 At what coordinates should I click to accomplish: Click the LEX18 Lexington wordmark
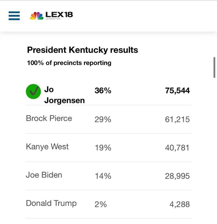59,16
